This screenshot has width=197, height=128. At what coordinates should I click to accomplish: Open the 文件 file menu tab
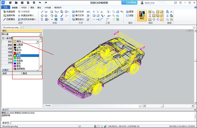pyautogui.click(x=5, y=7)
